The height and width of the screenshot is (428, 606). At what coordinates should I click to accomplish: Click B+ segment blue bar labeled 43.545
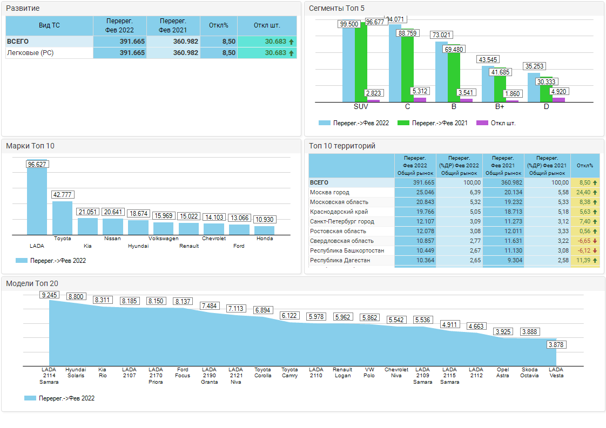pyautogui.click(x=488, y=84)
